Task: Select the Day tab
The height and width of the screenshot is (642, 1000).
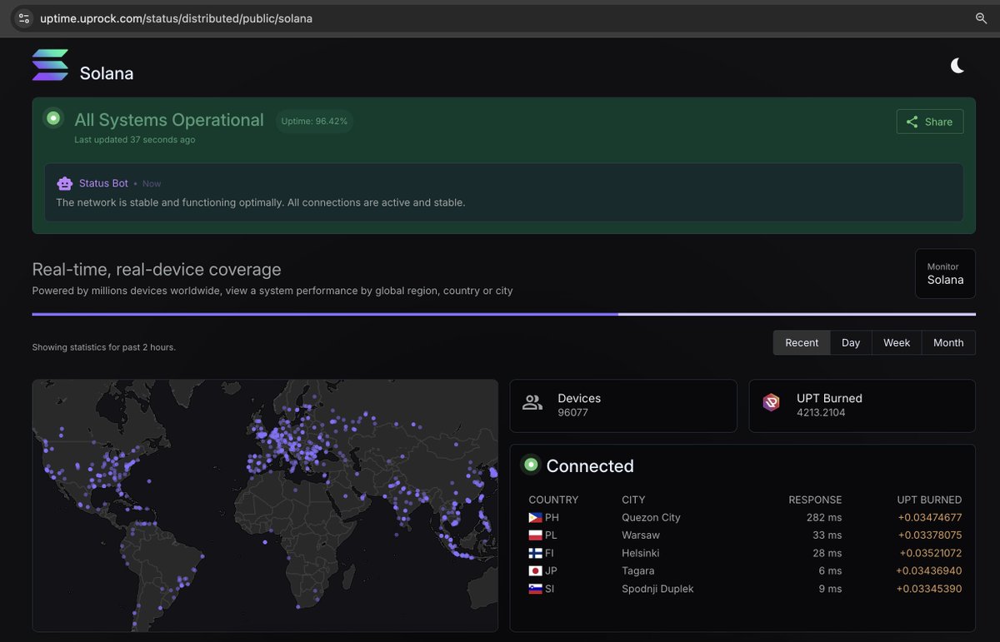Action: [851, 342]
